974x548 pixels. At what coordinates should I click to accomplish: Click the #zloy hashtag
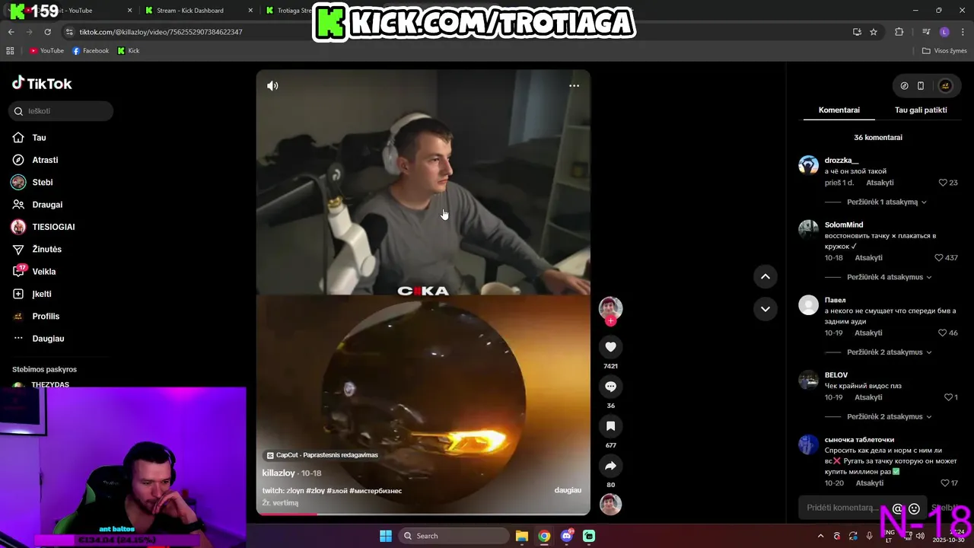[x=315, y=491]
